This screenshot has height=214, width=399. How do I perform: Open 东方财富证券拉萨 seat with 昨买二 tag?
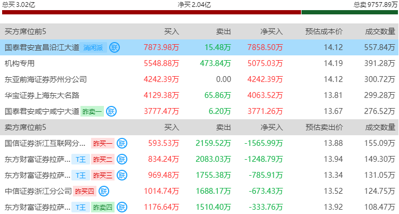coord(37,159)
